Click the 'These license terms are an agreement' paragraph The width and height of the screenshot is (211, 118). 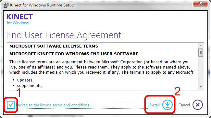[x=101, y=67]
